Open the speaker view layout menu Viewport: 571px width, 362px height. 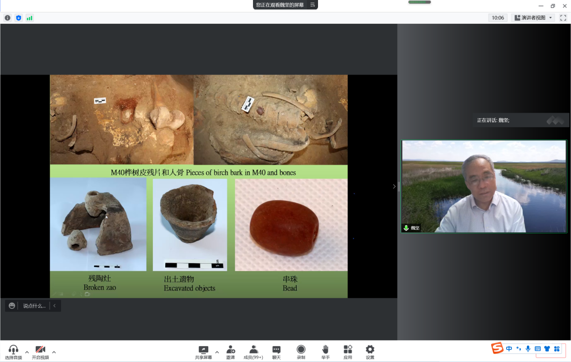tap(533, 18)
